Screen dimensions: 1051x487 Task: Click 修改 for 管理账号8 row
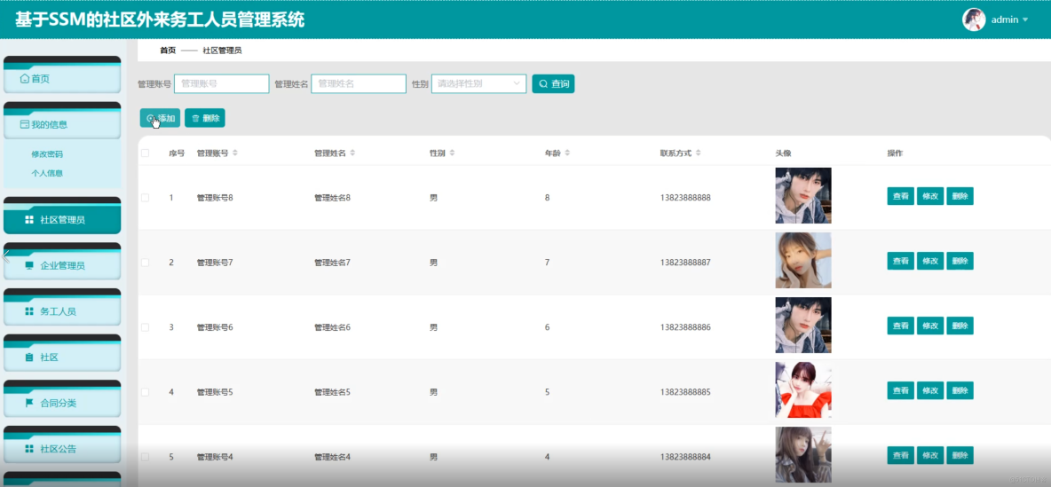coord(930,196)
